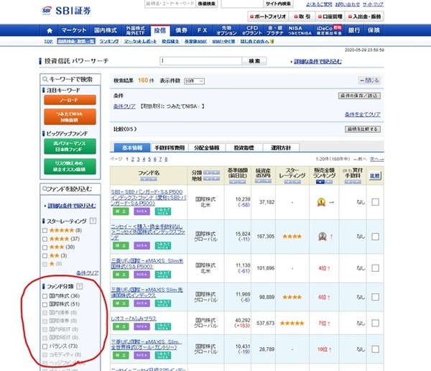Screen dimensions: 431x371
Task: Click the sort arrows under スターレーティング header
Action: pos(292,182)
